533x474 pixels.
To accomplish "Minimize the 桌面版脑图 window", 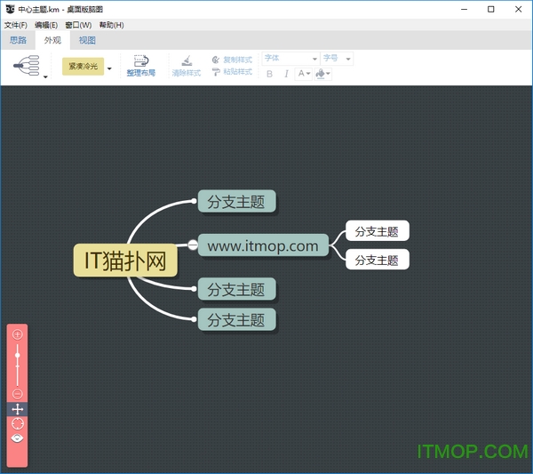I will 465,9.
